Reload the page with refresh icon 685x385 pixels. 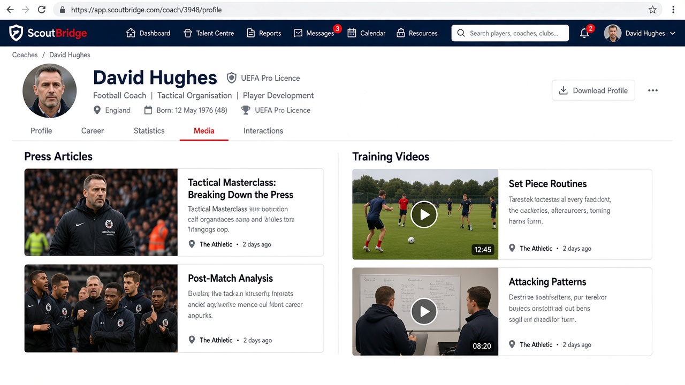[42, 10]
